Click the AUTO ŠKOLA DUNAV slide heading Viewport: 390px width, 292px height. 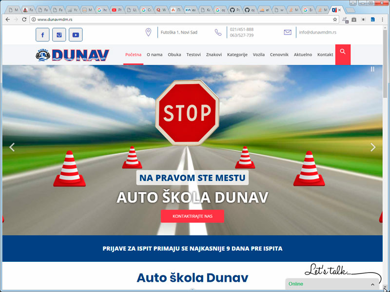click(192, 198)
